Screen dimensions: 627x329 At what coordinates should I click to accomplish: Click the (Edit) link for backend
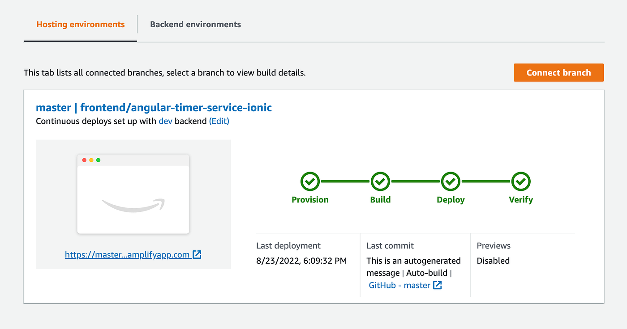(x=219, y=121)
